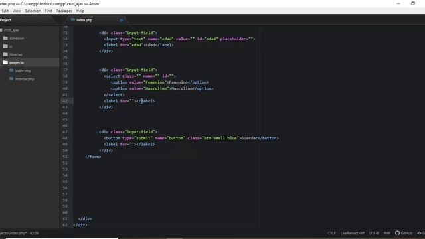Viewport: 425px width, 239px height.
Task: Open the CRLF line ending selector
Action: (331, 233)
